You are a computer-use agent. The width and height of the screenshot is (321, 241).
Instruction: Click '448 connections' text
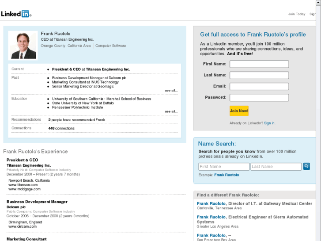[61, 128]
